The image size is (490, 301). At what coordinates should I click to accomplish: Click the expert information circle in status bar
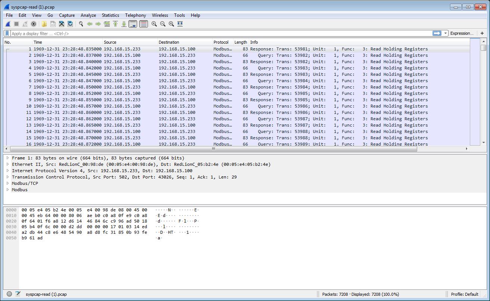[9, 294]
